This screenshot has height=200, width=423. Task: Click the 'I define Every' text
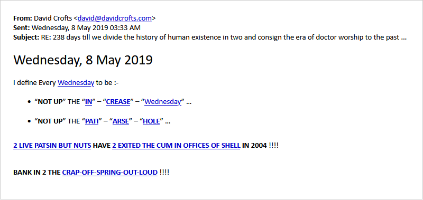point(34,83)
